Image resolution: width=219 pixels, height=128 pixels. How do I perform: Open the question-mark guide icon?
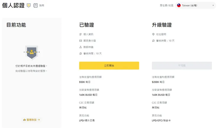(x=36, y=5)
